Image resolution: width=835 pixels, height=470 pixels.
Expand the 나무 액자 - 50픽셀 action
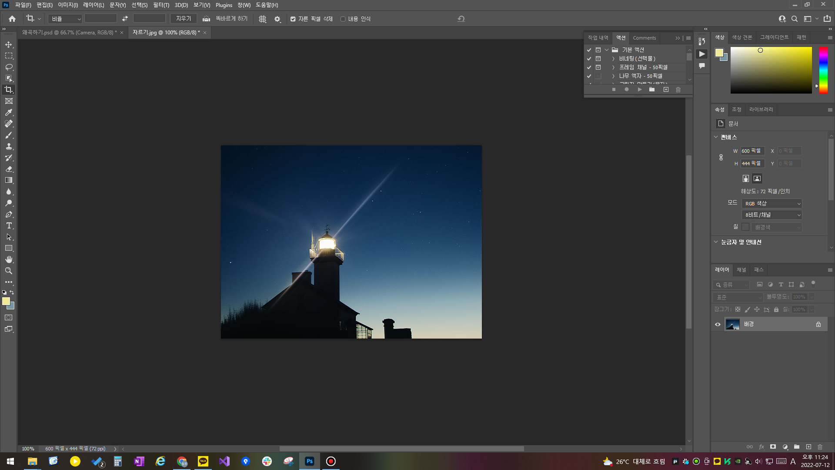613,76
